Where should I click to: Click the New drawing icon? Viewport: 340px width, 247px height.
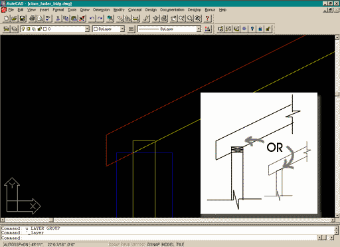click(7, 19)
